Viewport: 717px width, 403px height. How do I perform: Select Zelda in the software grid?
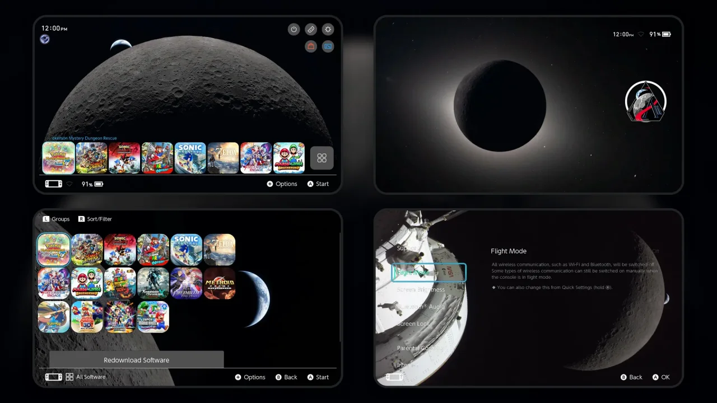tap(220, 250)
